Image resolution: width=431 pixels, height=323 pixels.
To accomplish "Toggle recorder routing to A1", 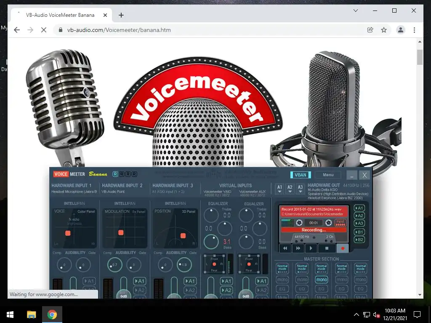I will [359, 208].
